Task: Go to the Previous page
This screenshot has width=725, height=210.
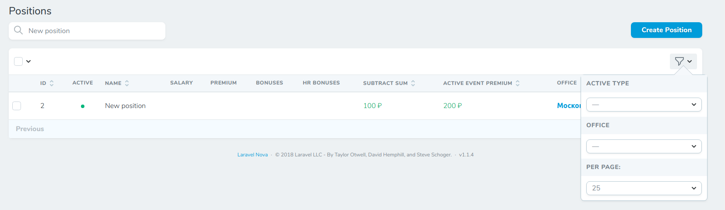Action: (x=30, y=129)
